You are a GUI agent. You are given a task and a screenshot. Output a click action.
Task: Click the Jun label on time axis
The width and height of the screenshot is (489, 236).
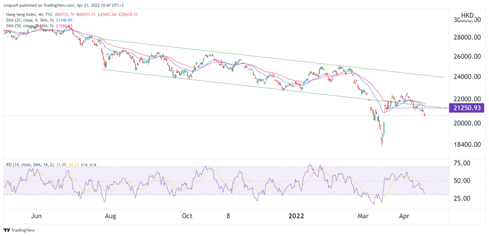tap(37, 216)
